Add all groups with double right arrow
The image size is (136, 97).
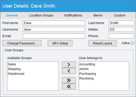[x=69, y=80]
